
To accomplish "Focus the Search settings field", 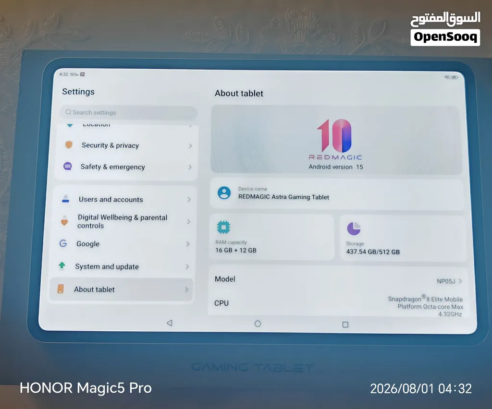I will tap(128, 112).
